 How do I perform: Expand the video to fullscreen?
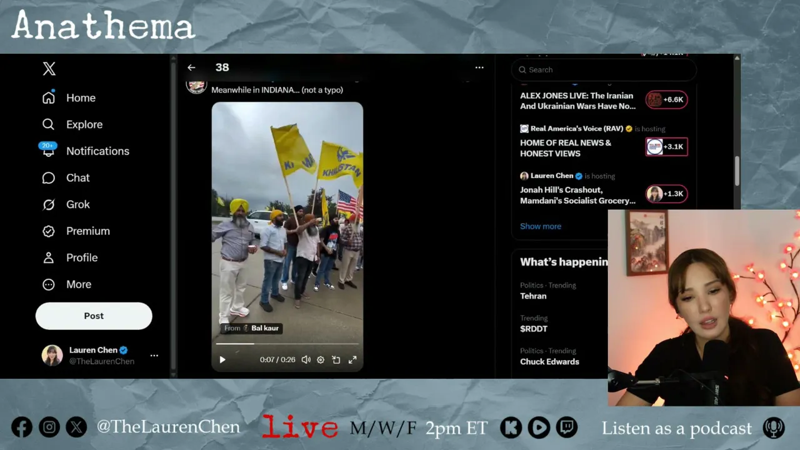pyautogui.click(x=352, y=360)
